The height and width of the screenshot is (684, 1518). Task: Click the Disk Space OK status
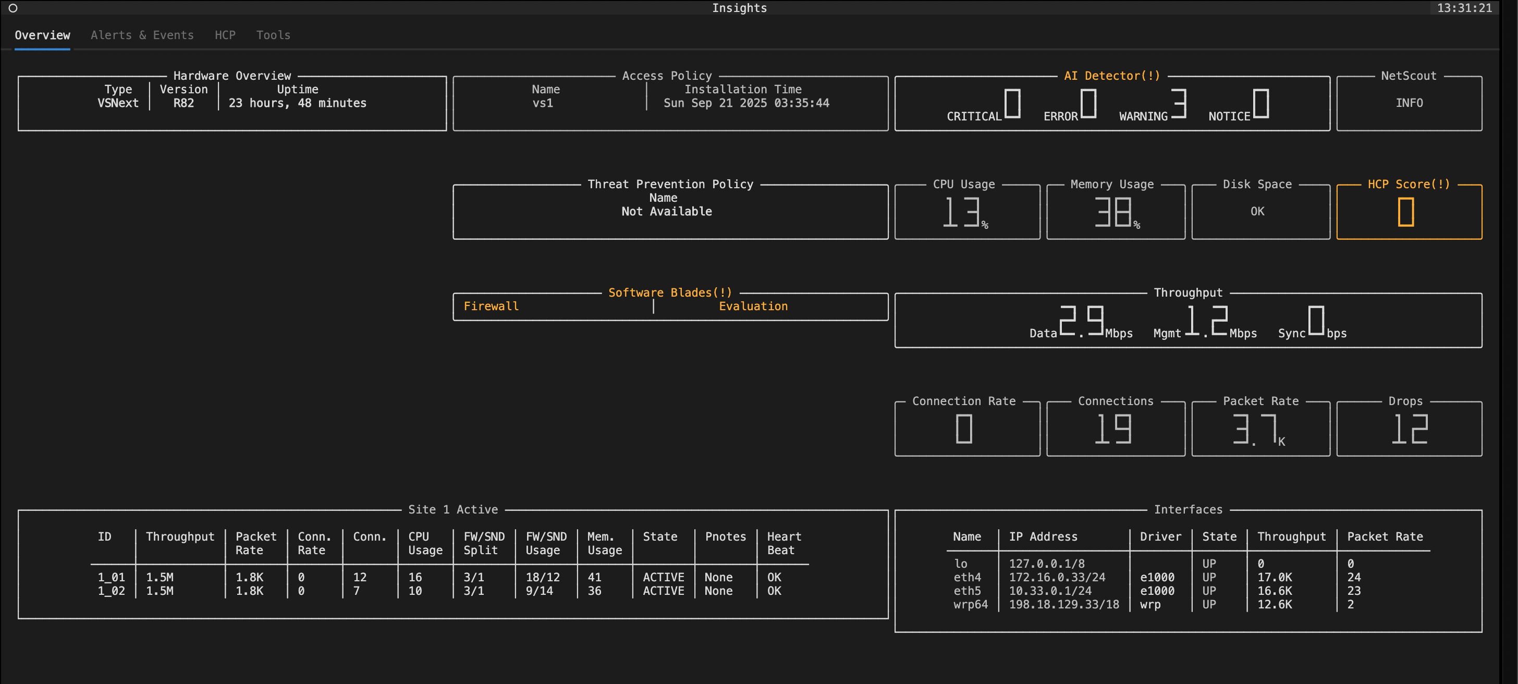1257,212
